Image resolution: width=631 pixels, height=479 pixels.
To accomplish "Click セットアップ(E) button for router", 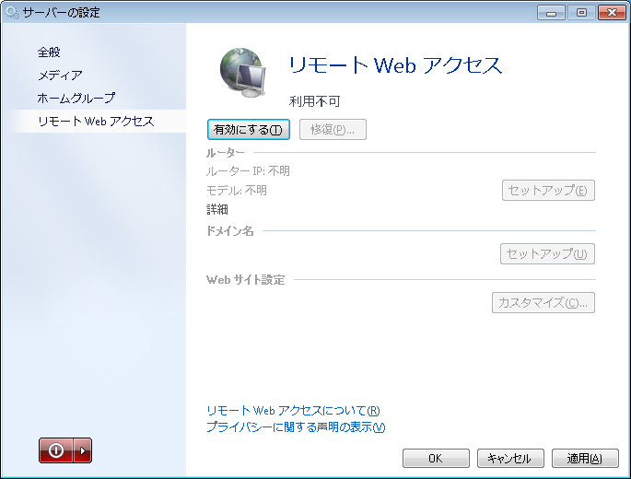I will point(548,190).
